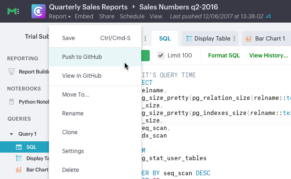Open the Embed option
Image resolution: width=291 pixels, height=179 pixels.
84,16
